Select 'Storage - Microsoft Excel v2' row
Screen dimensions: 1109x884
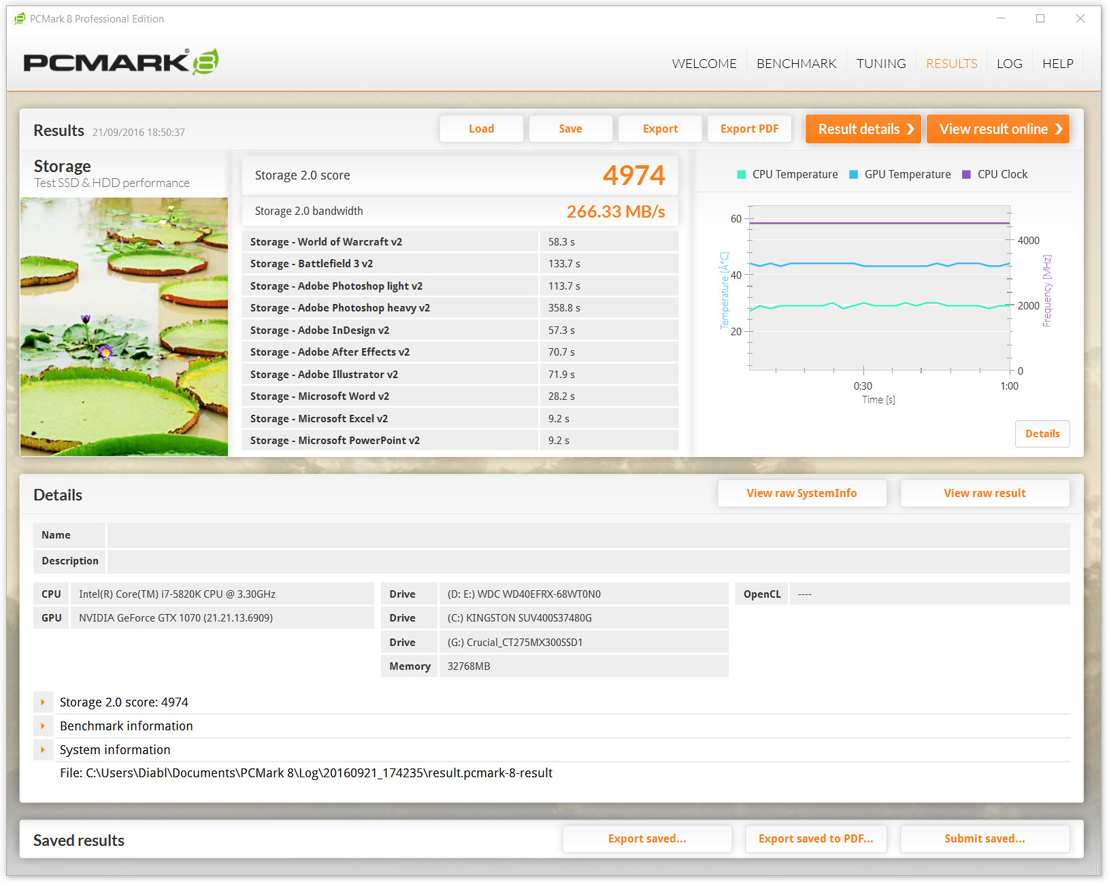coord(460,418)
